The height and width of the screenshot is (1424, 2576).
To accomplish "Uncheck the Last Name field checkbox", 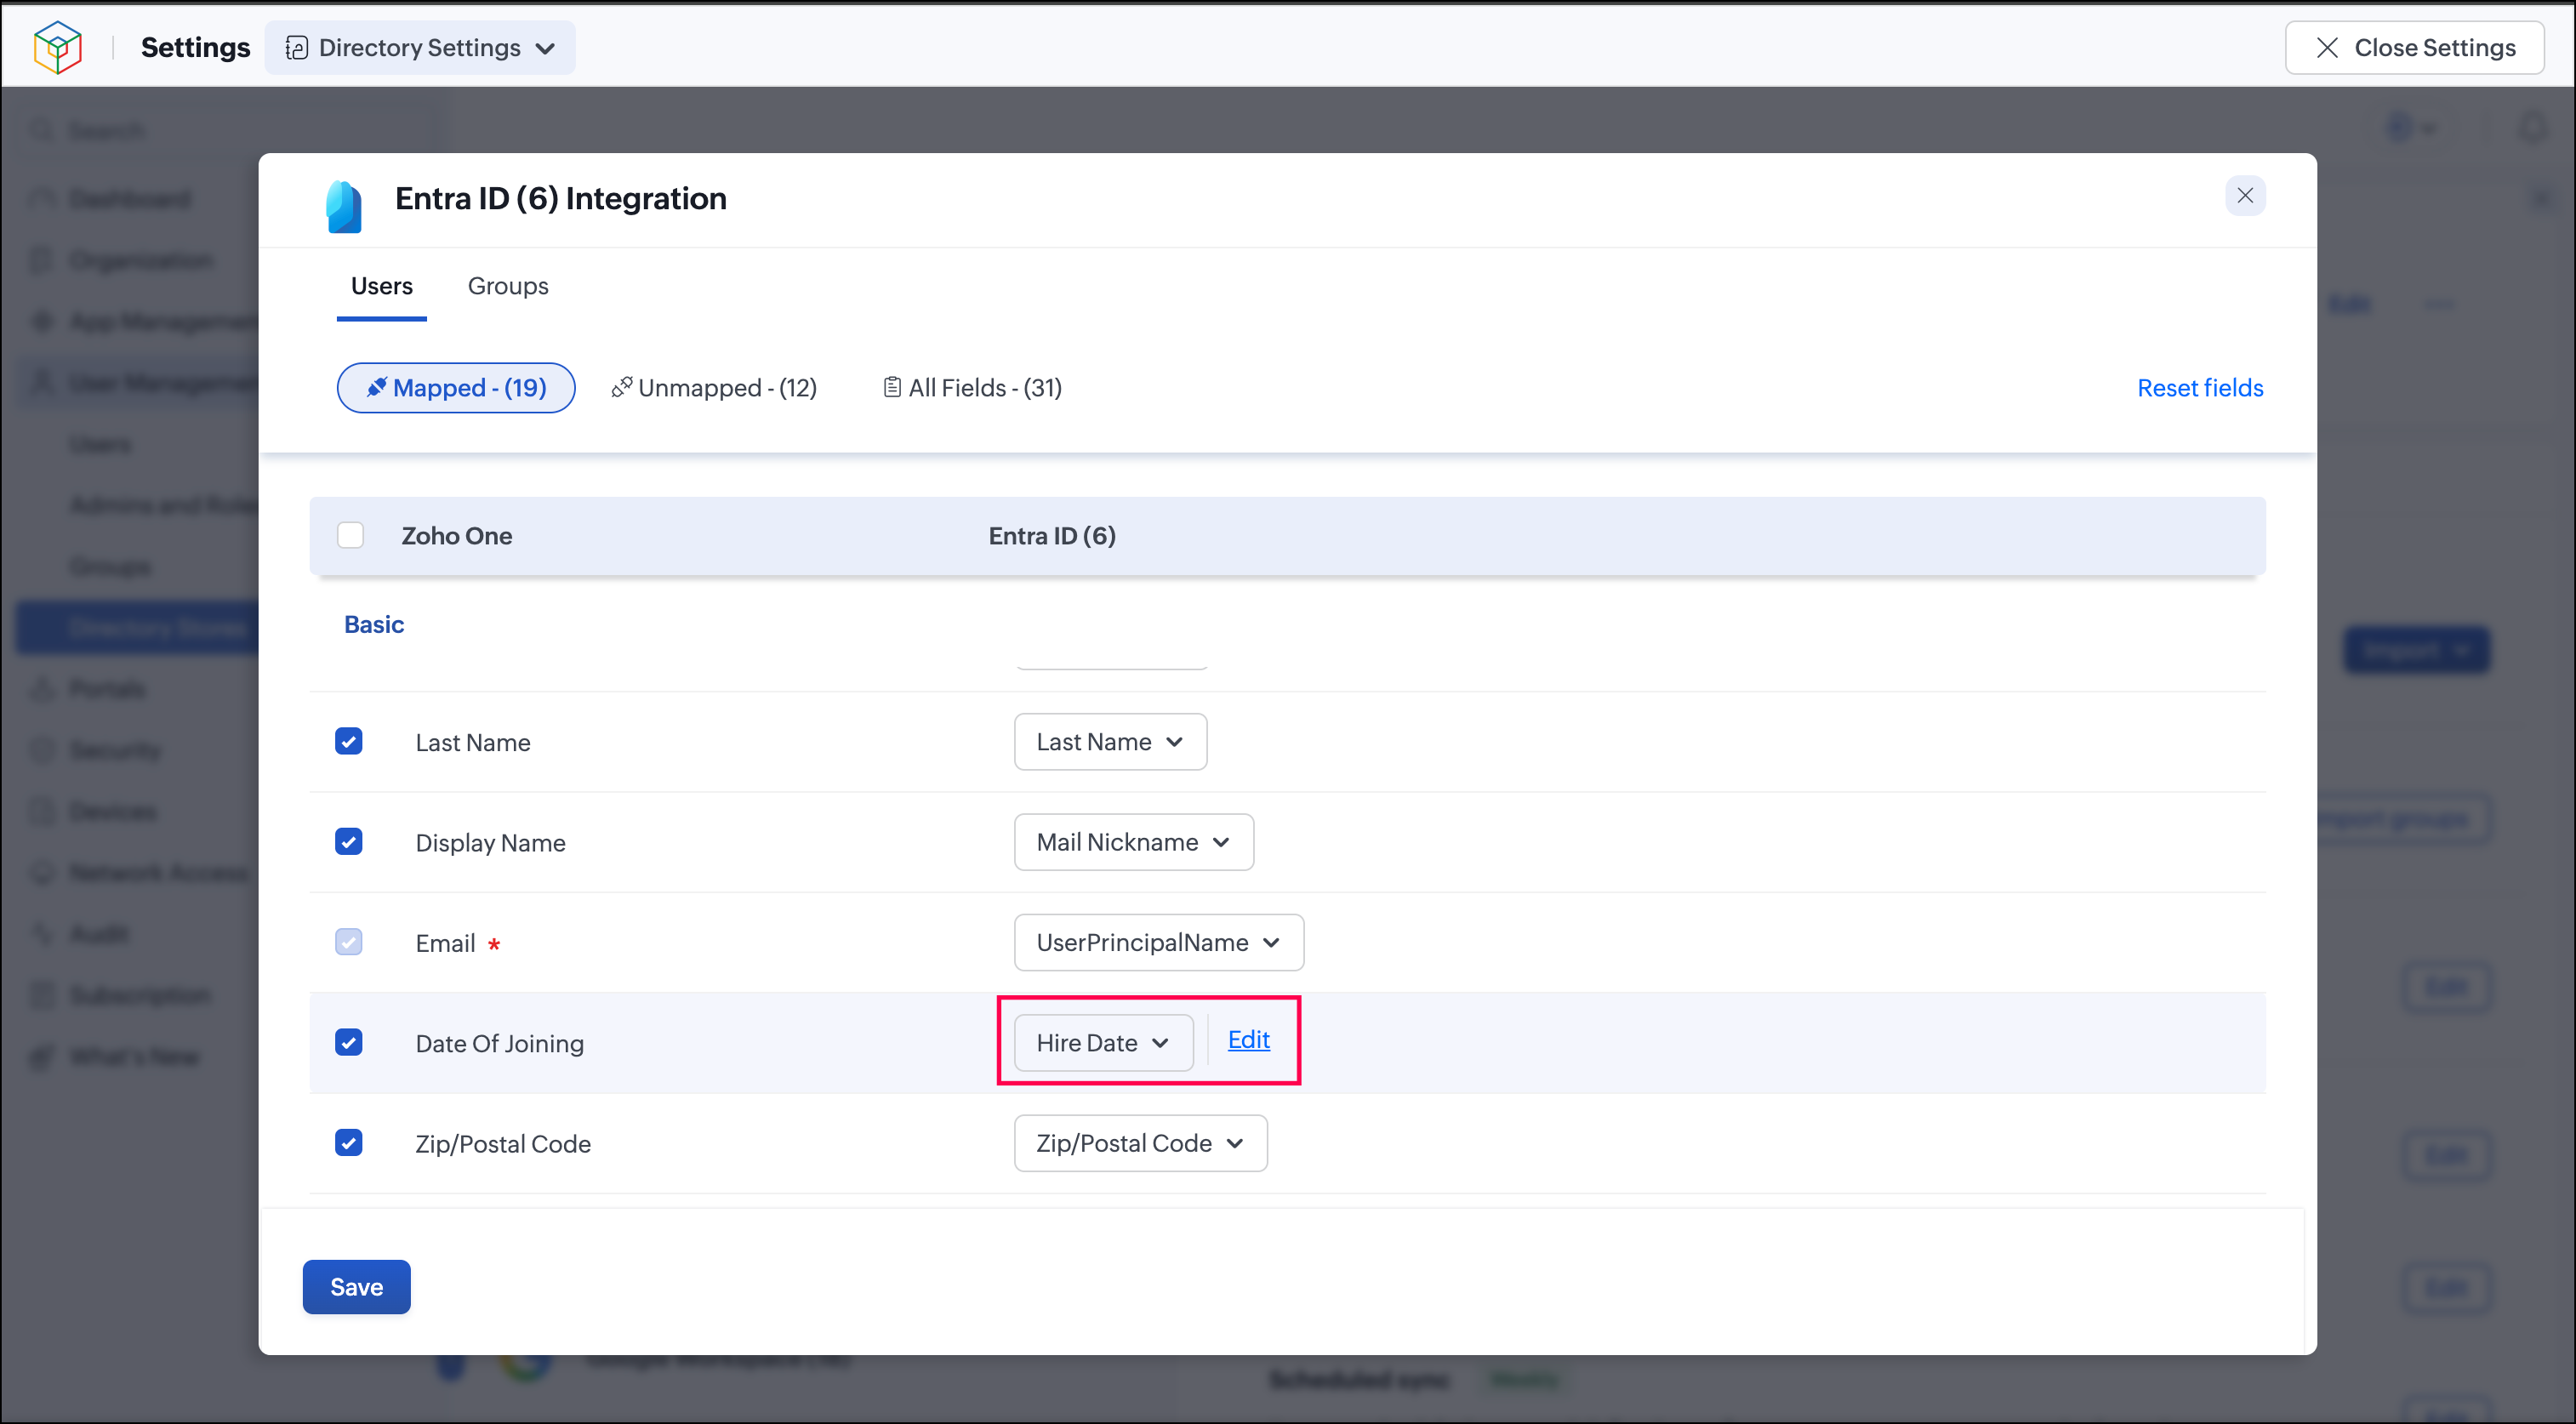I will [348, 741].
